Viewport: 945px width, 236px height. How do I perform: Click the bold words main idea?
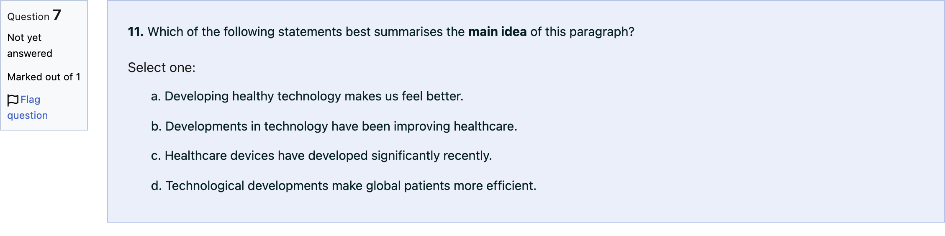pos(497,32)
